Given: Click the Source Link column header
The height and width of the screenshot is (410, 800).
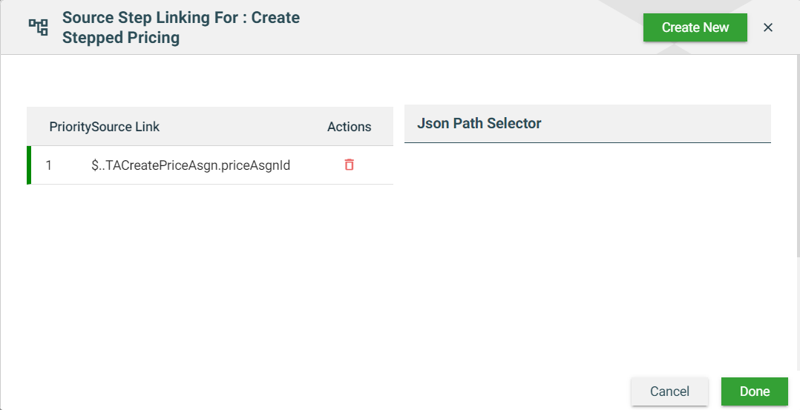Looking at the screenshot, I should [x=126, y=127].
